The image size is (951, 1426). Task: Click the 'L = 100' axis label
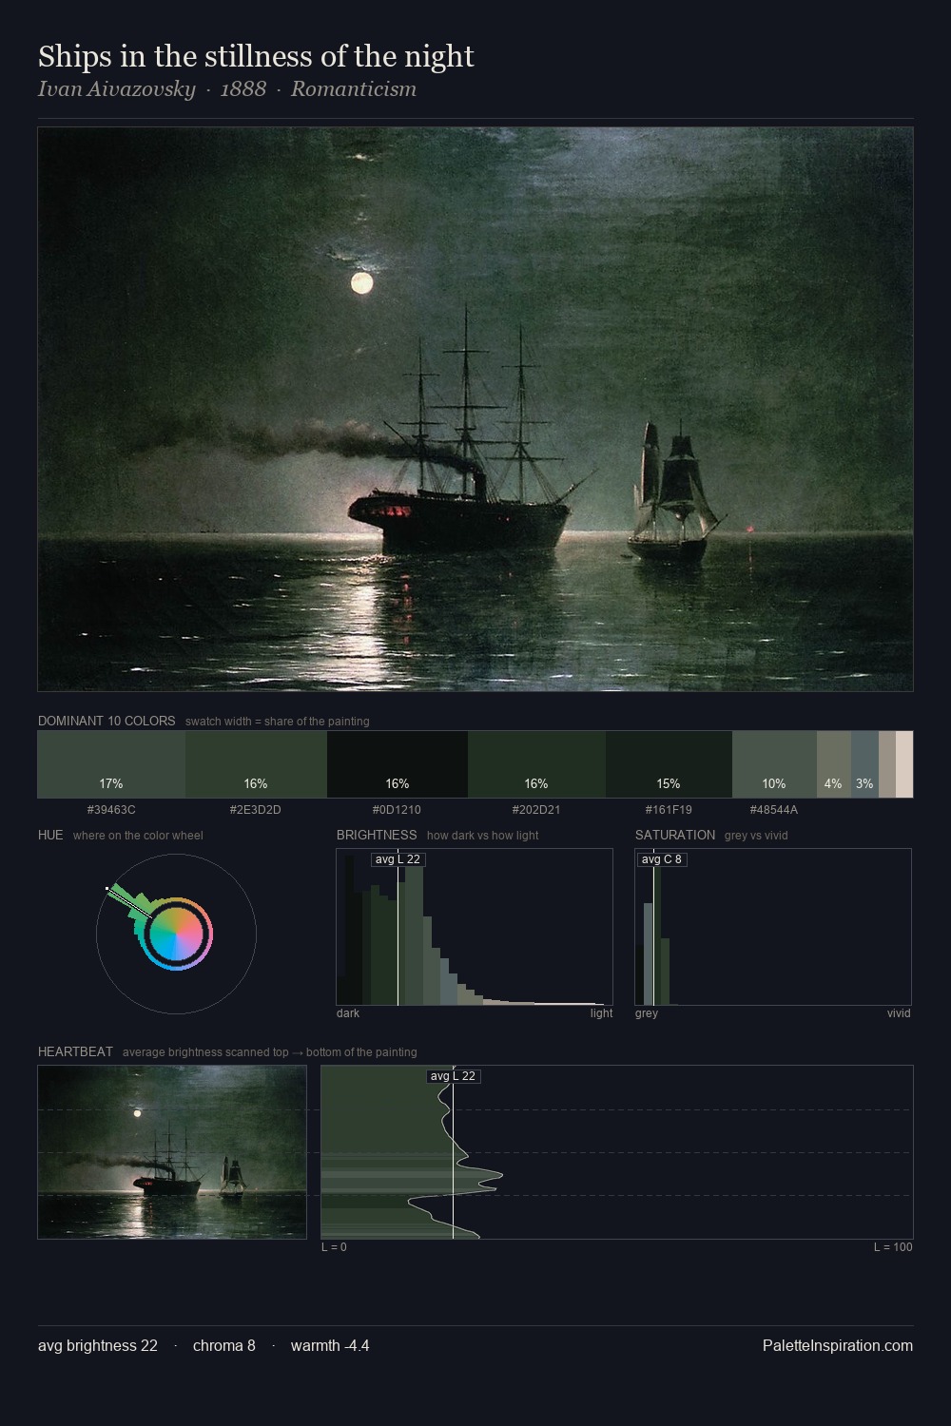(x=893, y=1247)
